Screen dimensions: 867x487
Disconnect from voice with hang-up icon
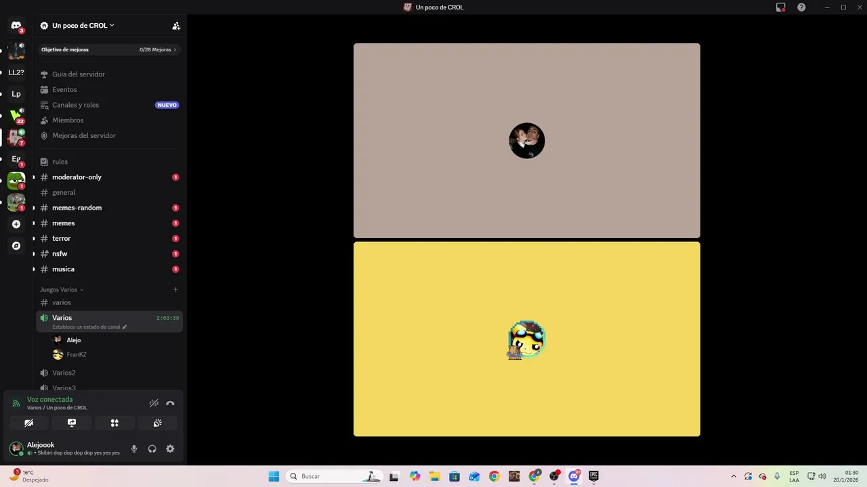(170, 403)
